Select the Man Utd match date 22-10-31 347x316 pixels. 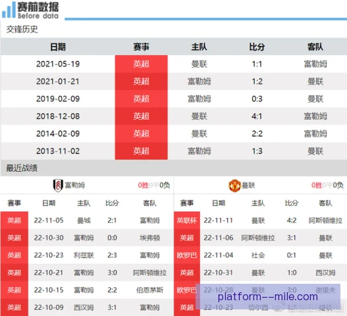point(219,273)
